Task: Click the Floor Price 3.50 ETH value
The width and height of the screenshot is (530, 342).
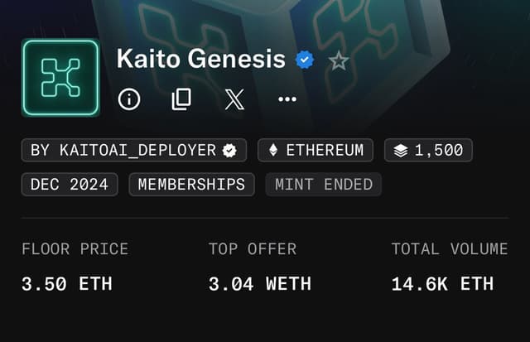Action: (67, 284)
